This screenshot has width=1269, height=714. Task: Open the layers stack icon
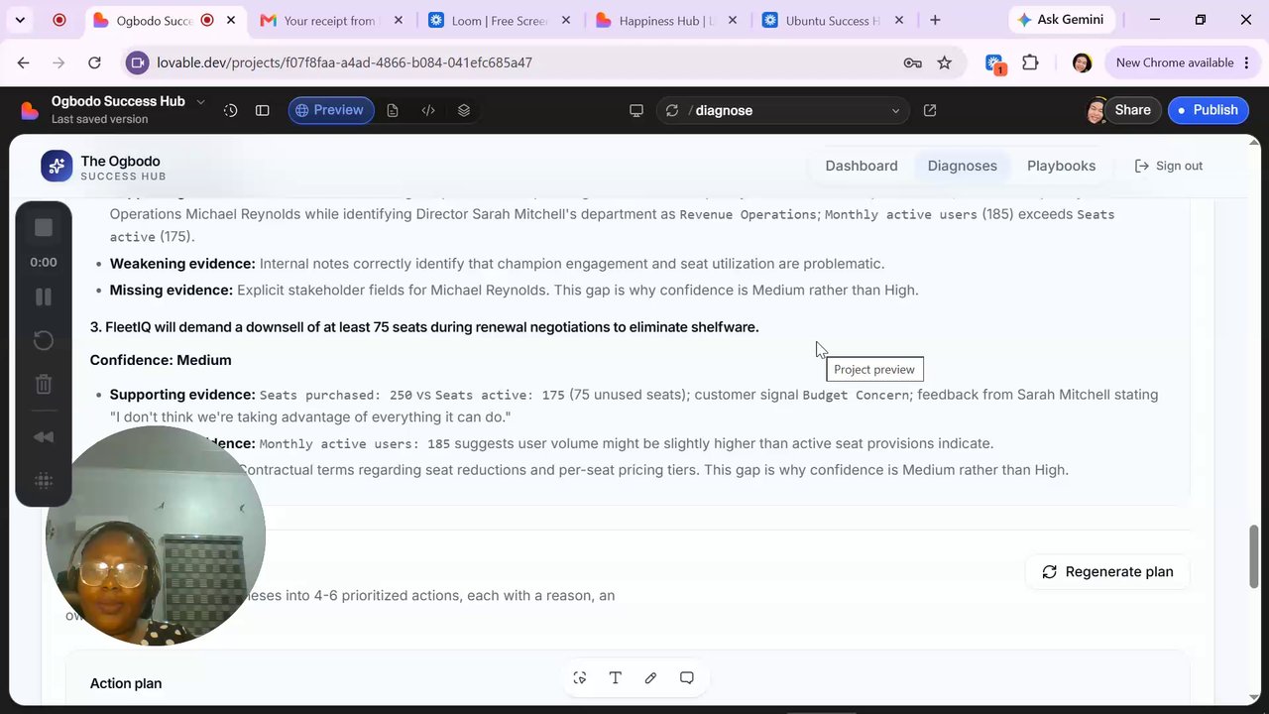point(464,110)
